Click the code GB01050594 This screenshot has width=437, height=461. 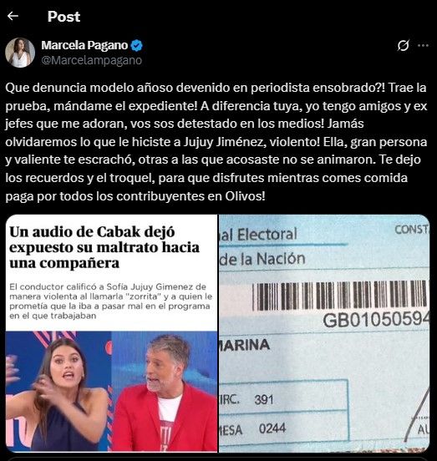[x=376, y=320]
